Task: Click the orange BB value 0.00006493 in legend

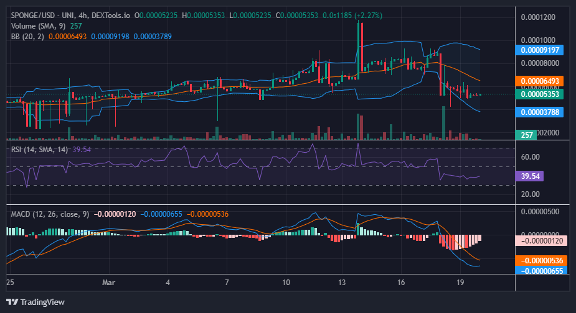Action: (68, 36)
